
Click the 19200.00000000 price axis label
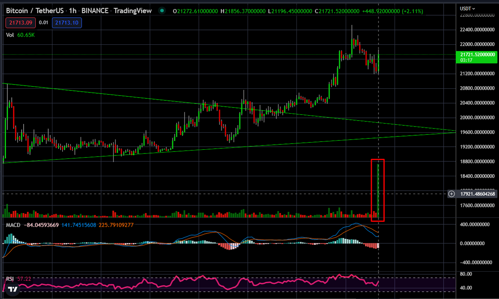point(478,147)
